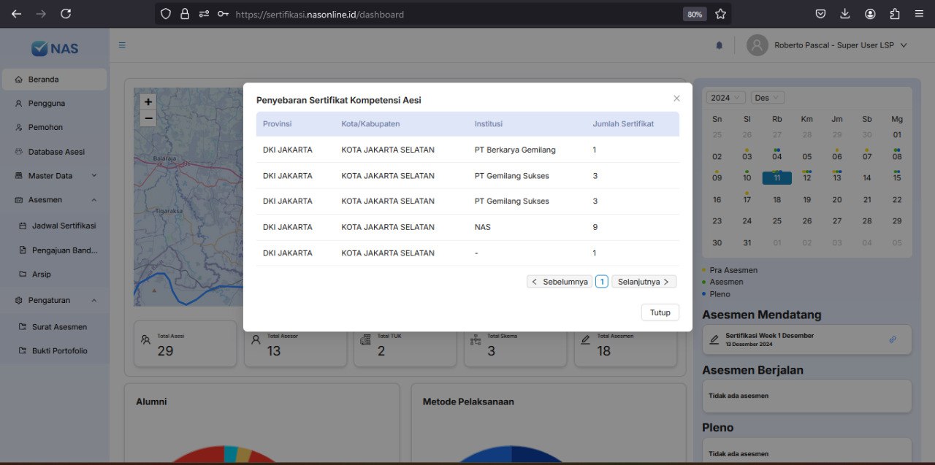
Task: Reload the page using browser refresh icon
Action: pyautogui.click(x=66, y=14)
